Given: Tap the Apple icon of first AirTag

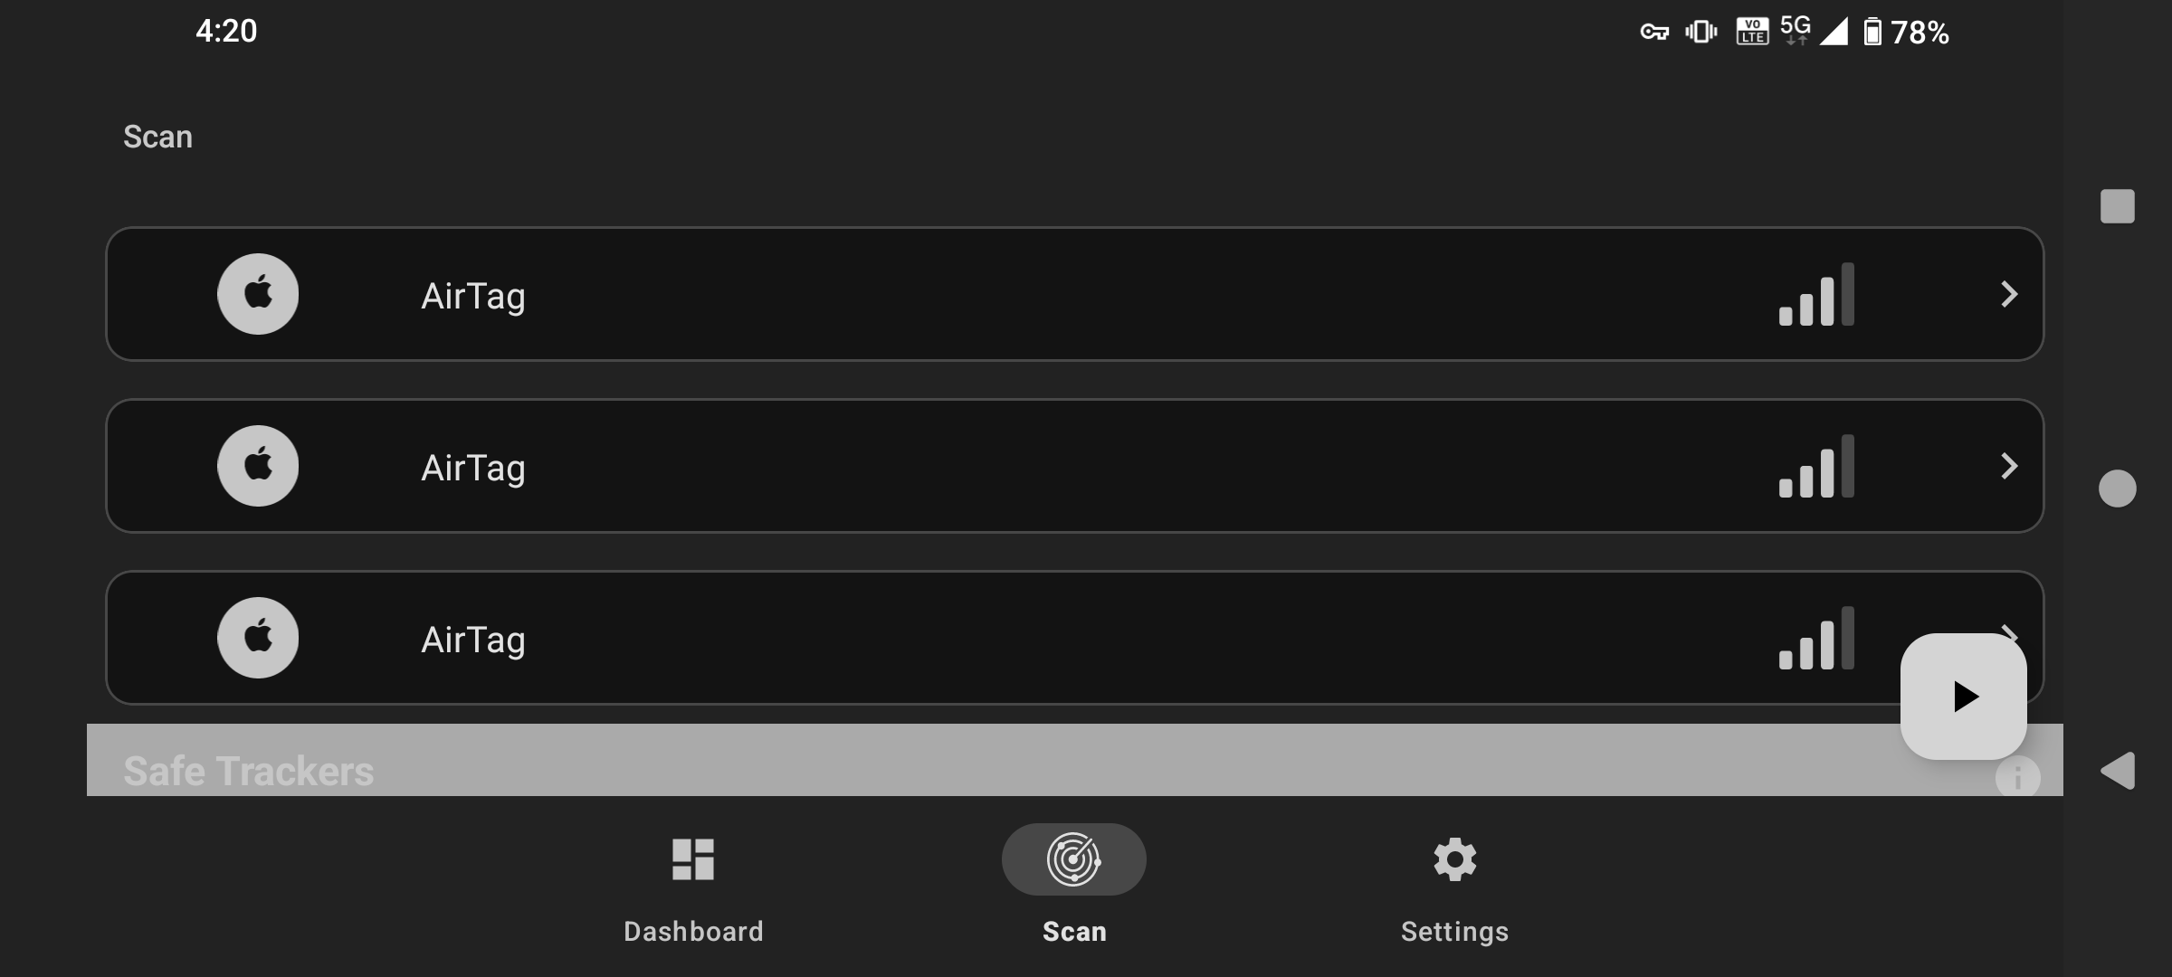Looking at the screenshot, I should [258, 294].
